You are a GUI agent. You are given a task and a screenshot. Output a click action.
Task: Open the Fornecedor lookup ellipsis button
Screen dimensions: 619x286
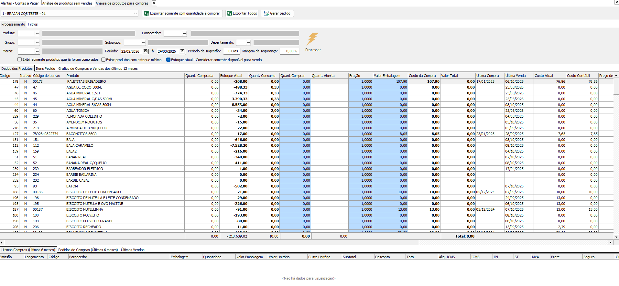[184, 33]
